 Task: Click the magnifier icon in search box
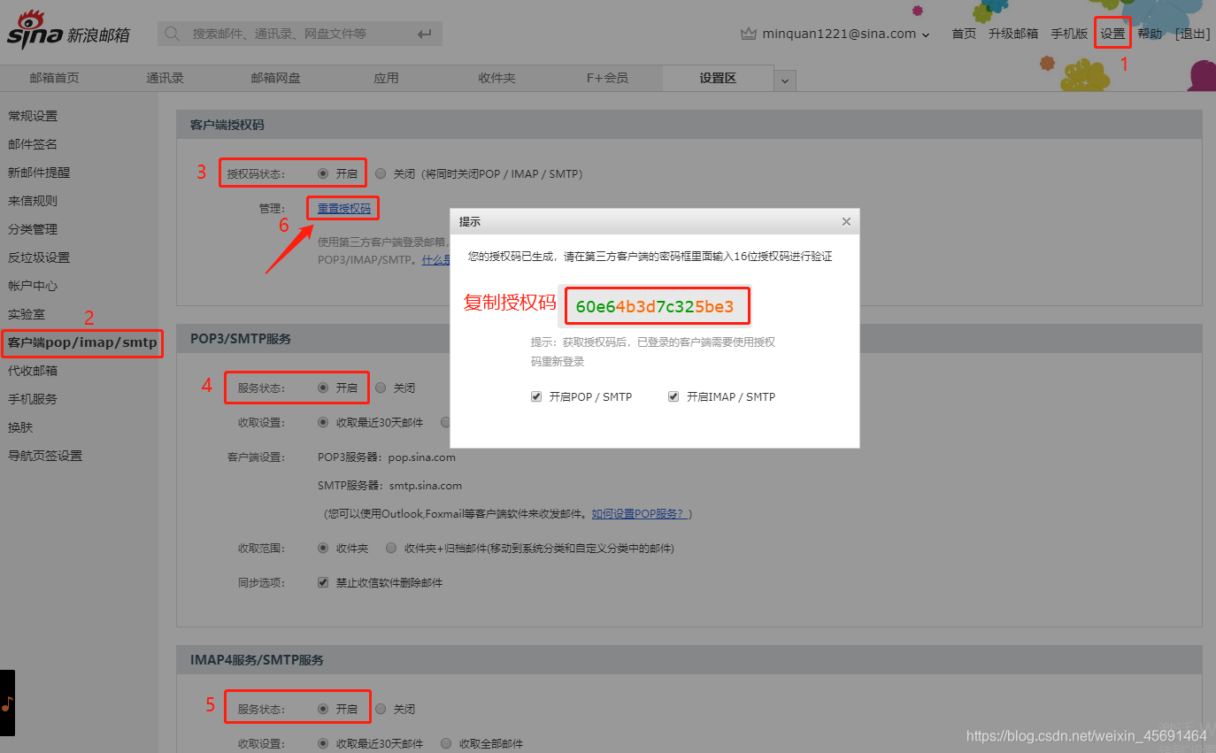click(x=173, y=34)
